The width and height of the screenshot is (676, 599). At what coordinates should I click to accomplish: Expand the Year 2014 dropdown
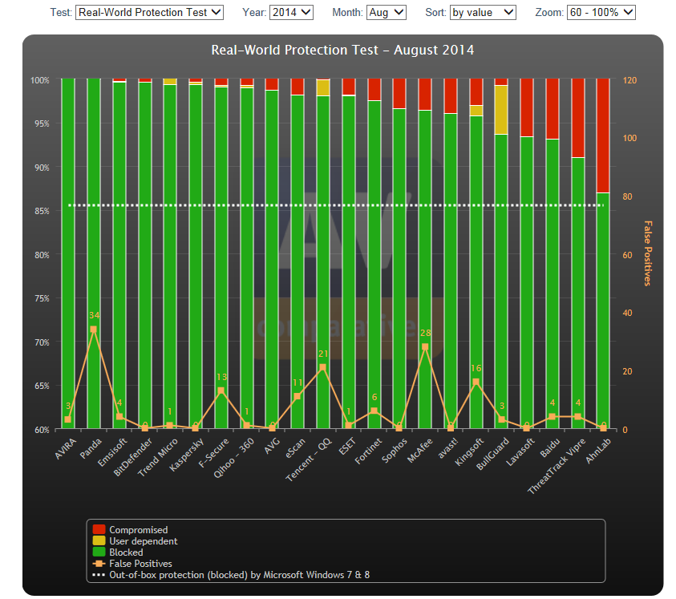click(x=291, y=12)
